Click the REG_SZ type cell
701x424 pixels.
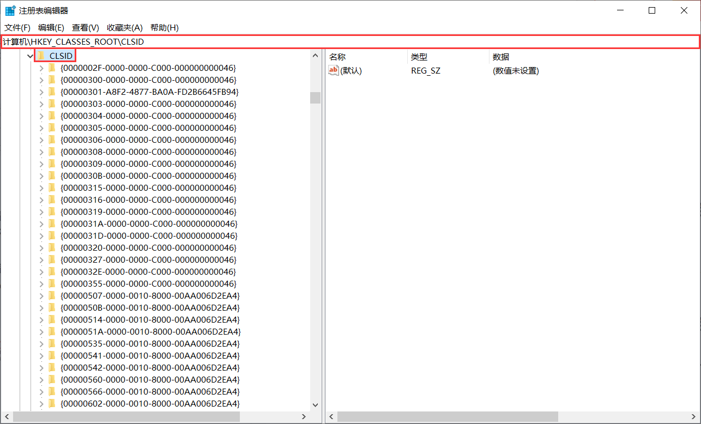pyautogui.click(x=426, y=70)
